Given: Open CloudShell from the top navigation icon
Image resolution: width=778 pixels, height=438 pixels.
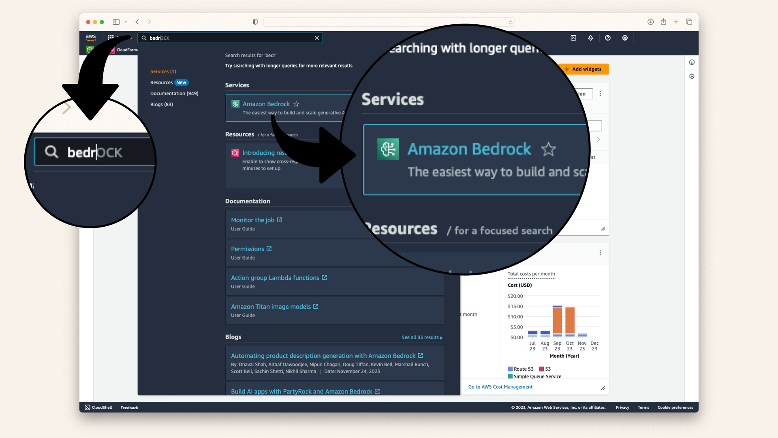Looking at the screenshot, I should click(x=573, y=38).
